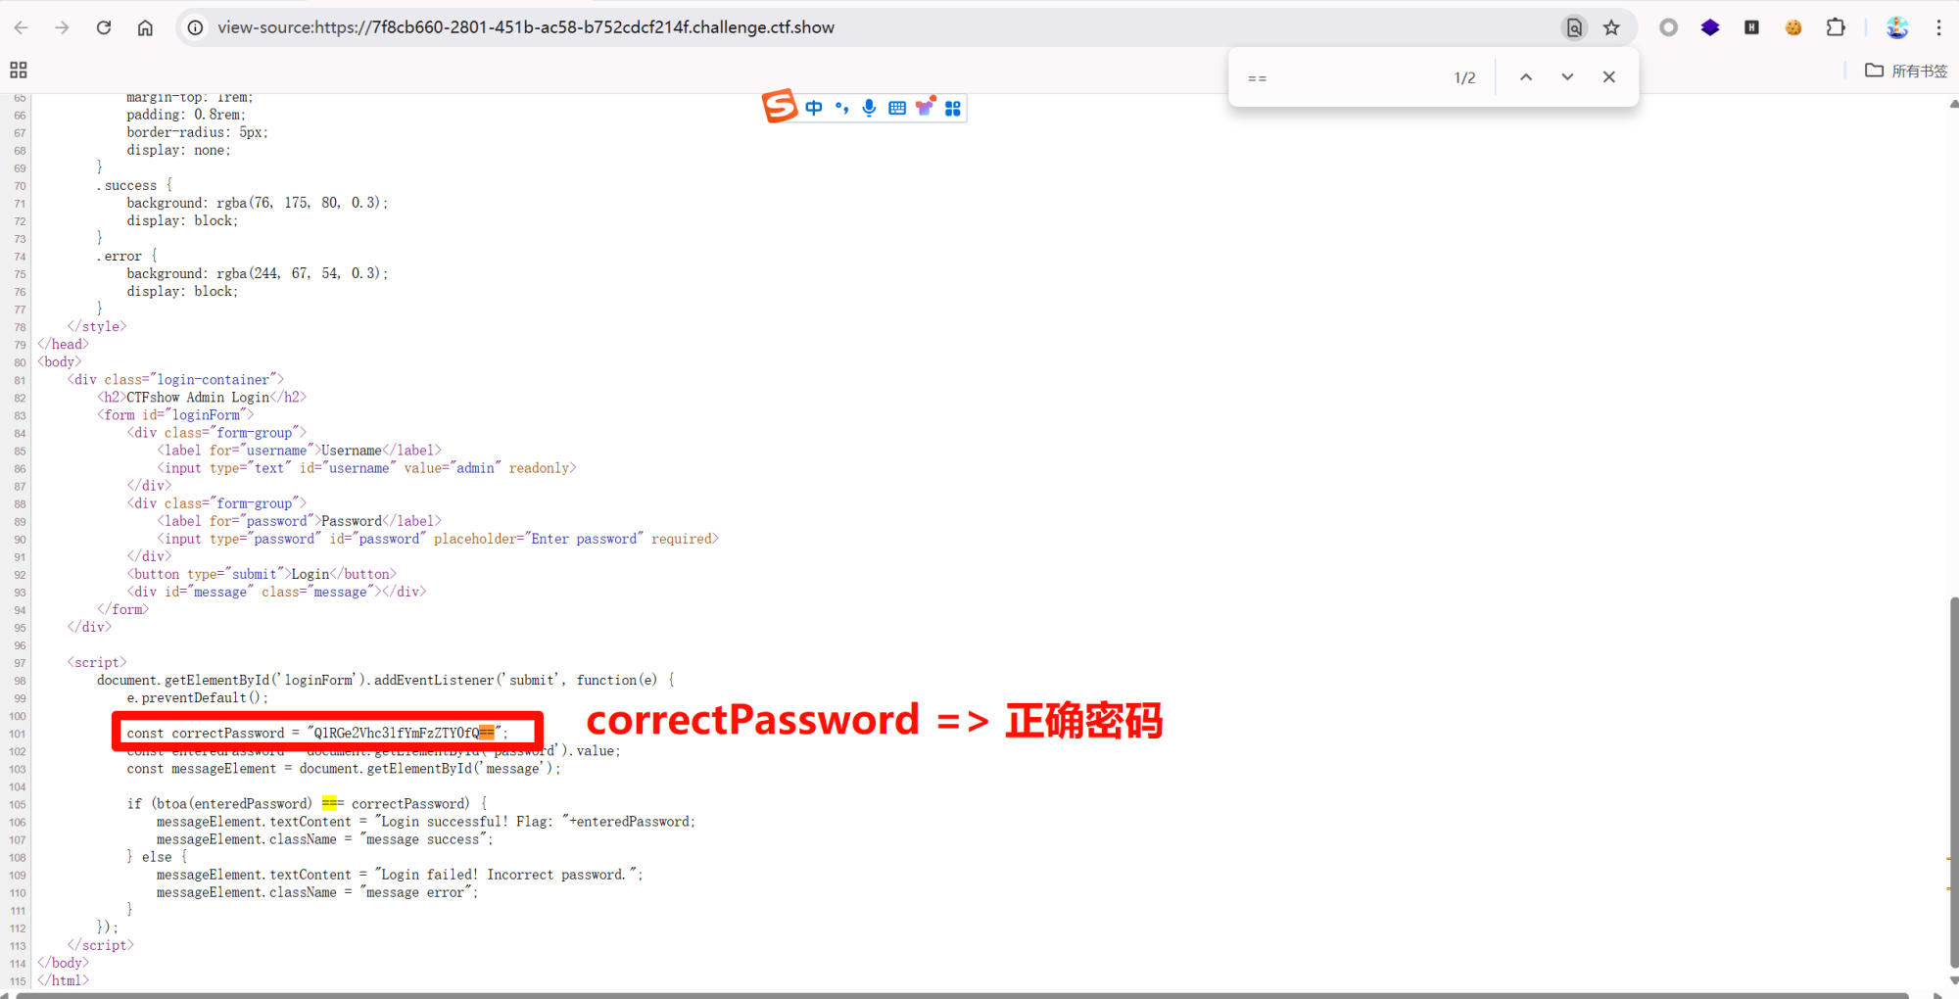Viewport: 1959px width, 999px height.
Task: Open Chrome three-dot menu
Action: point(1938,27)
